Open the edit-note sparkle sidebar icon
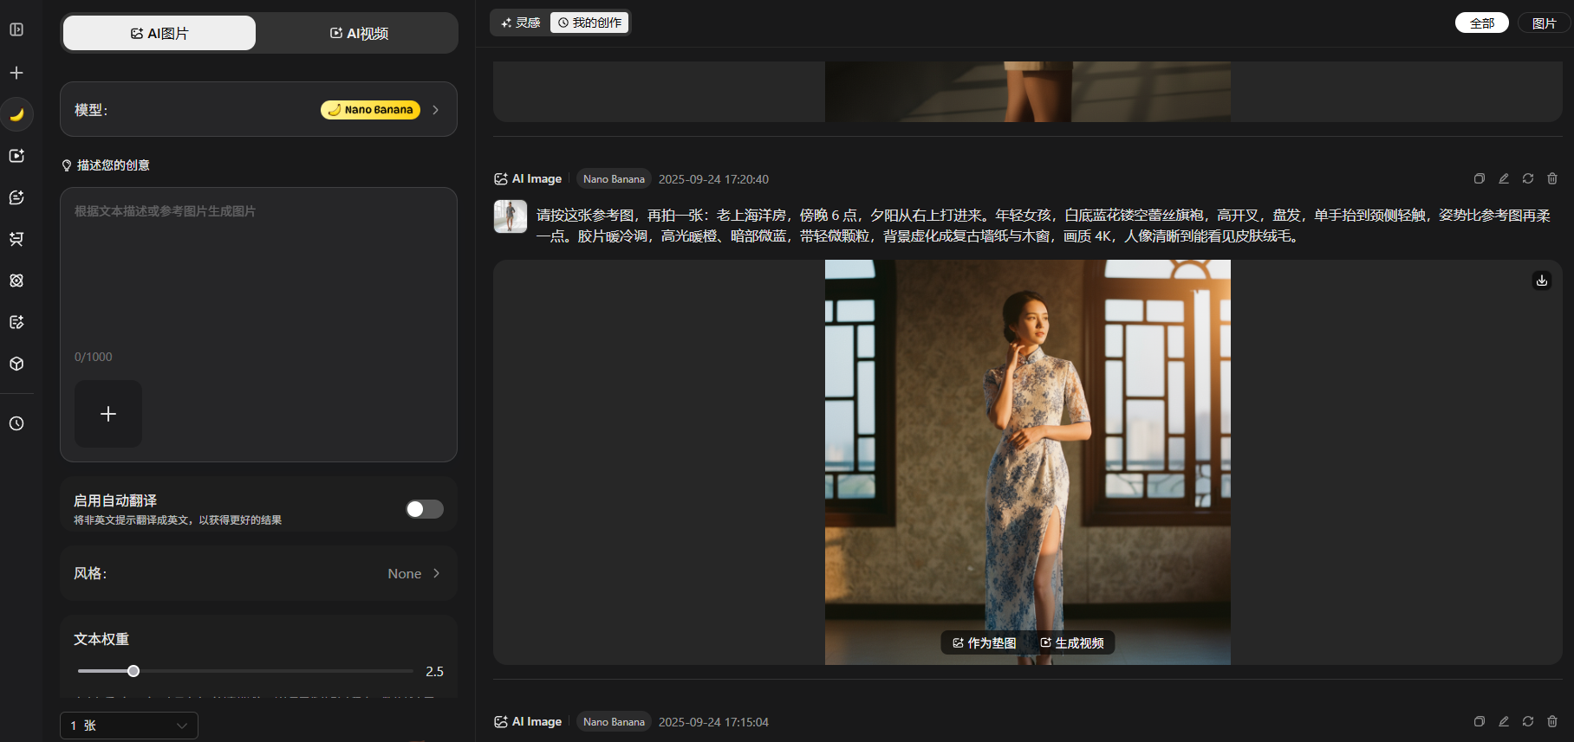Screen dimensions: 1574x742 click(16, 322)
